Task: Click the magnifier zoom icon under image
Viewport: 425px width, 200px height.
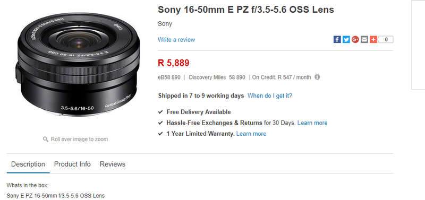Action: pos(46,140)
